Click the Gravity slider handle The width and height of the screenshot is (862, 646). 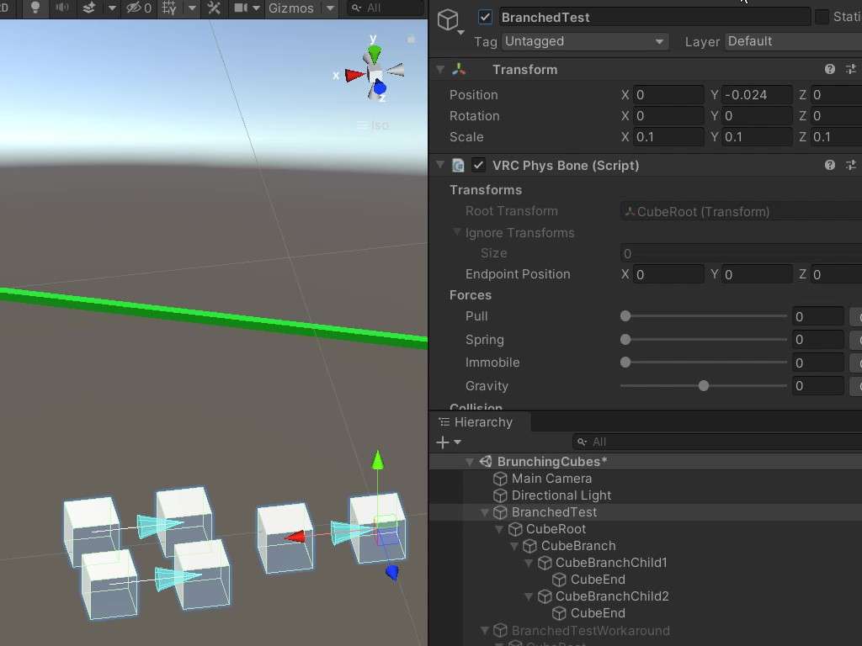tap(704, 386)
